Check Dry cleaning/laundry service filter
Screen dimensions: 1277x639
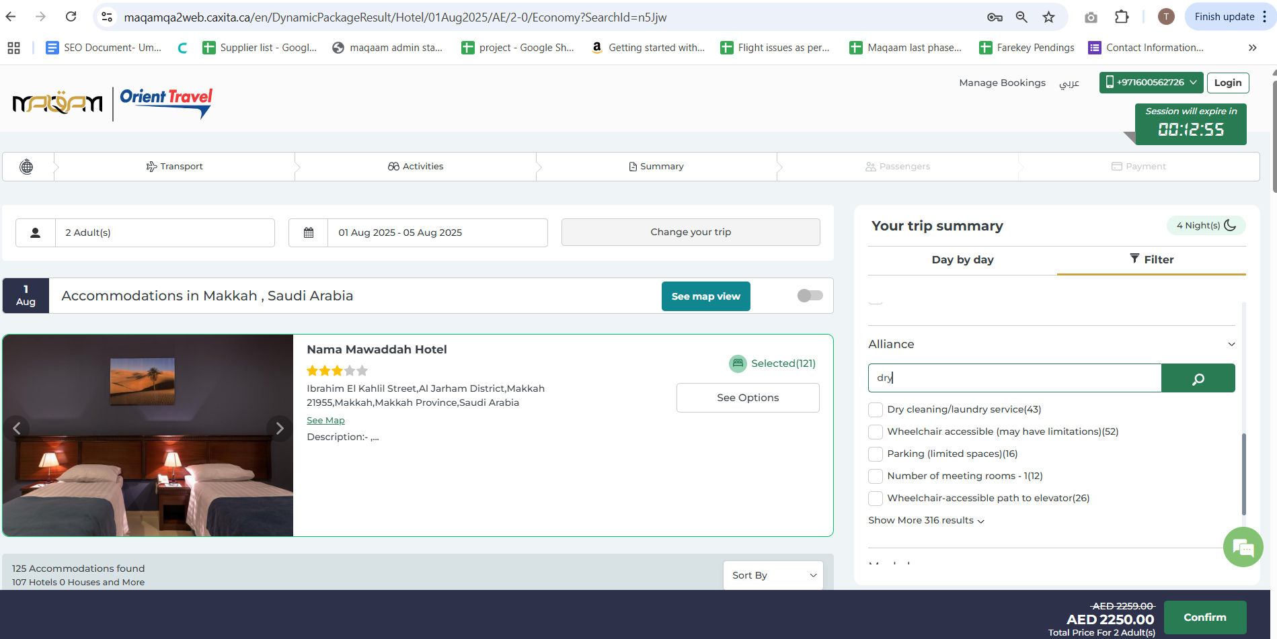[x=876, y=410]
